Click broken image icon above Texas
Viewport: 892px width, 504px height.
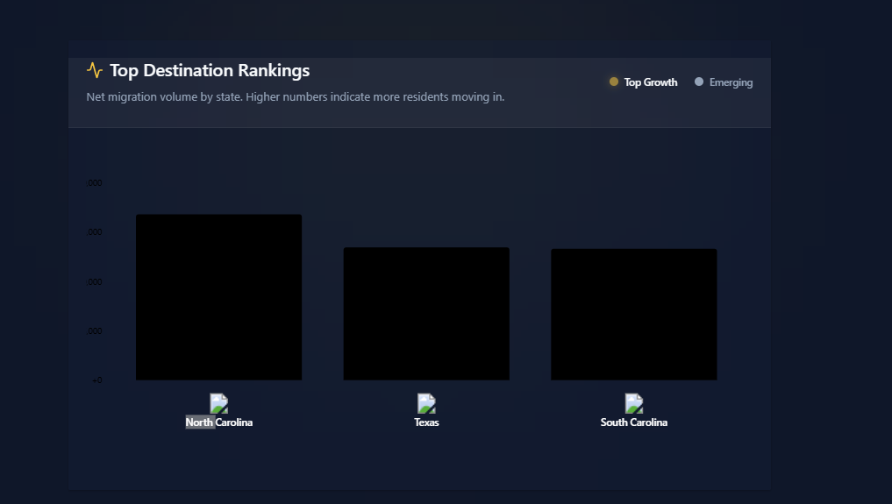point(426,403)
